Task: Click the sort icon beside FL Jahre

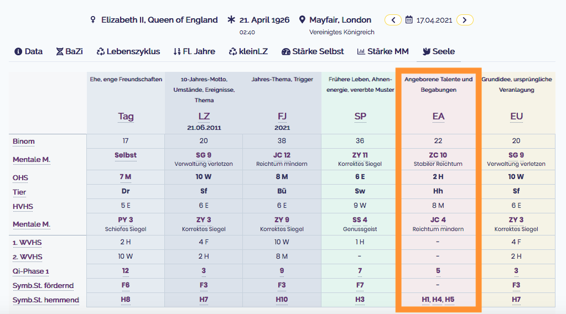Action: click(x=177, y=51)
